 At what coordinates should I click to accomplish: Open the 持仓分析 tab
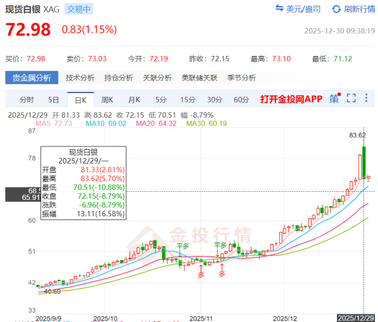pyautogui.click(x=118, y=78)
